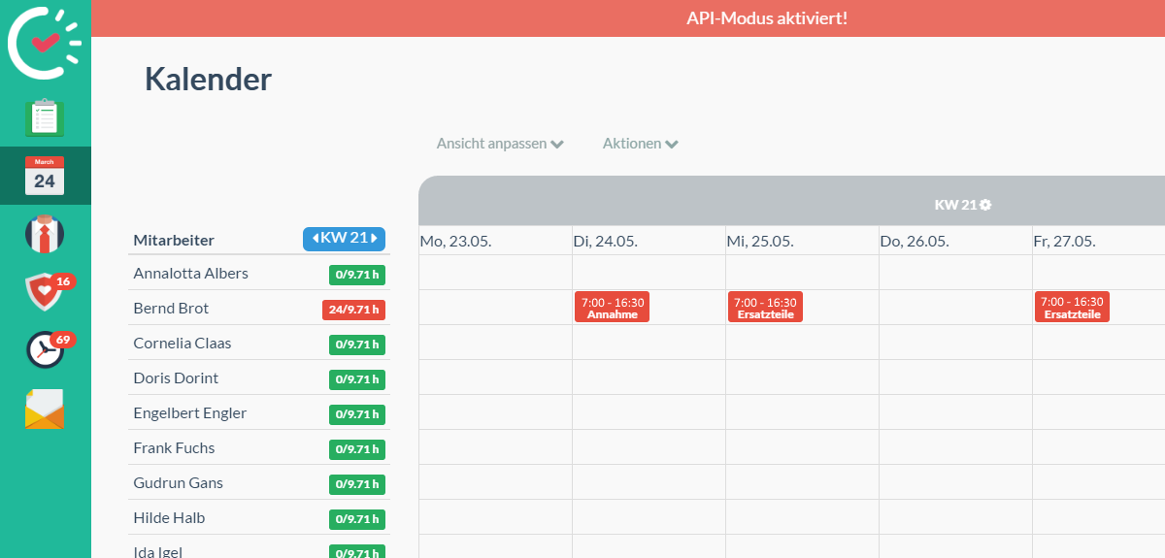This screenshot has width=1165, height=558.
Task: Open the clock icon with 69 badge
Action: (x=45, y=349)
